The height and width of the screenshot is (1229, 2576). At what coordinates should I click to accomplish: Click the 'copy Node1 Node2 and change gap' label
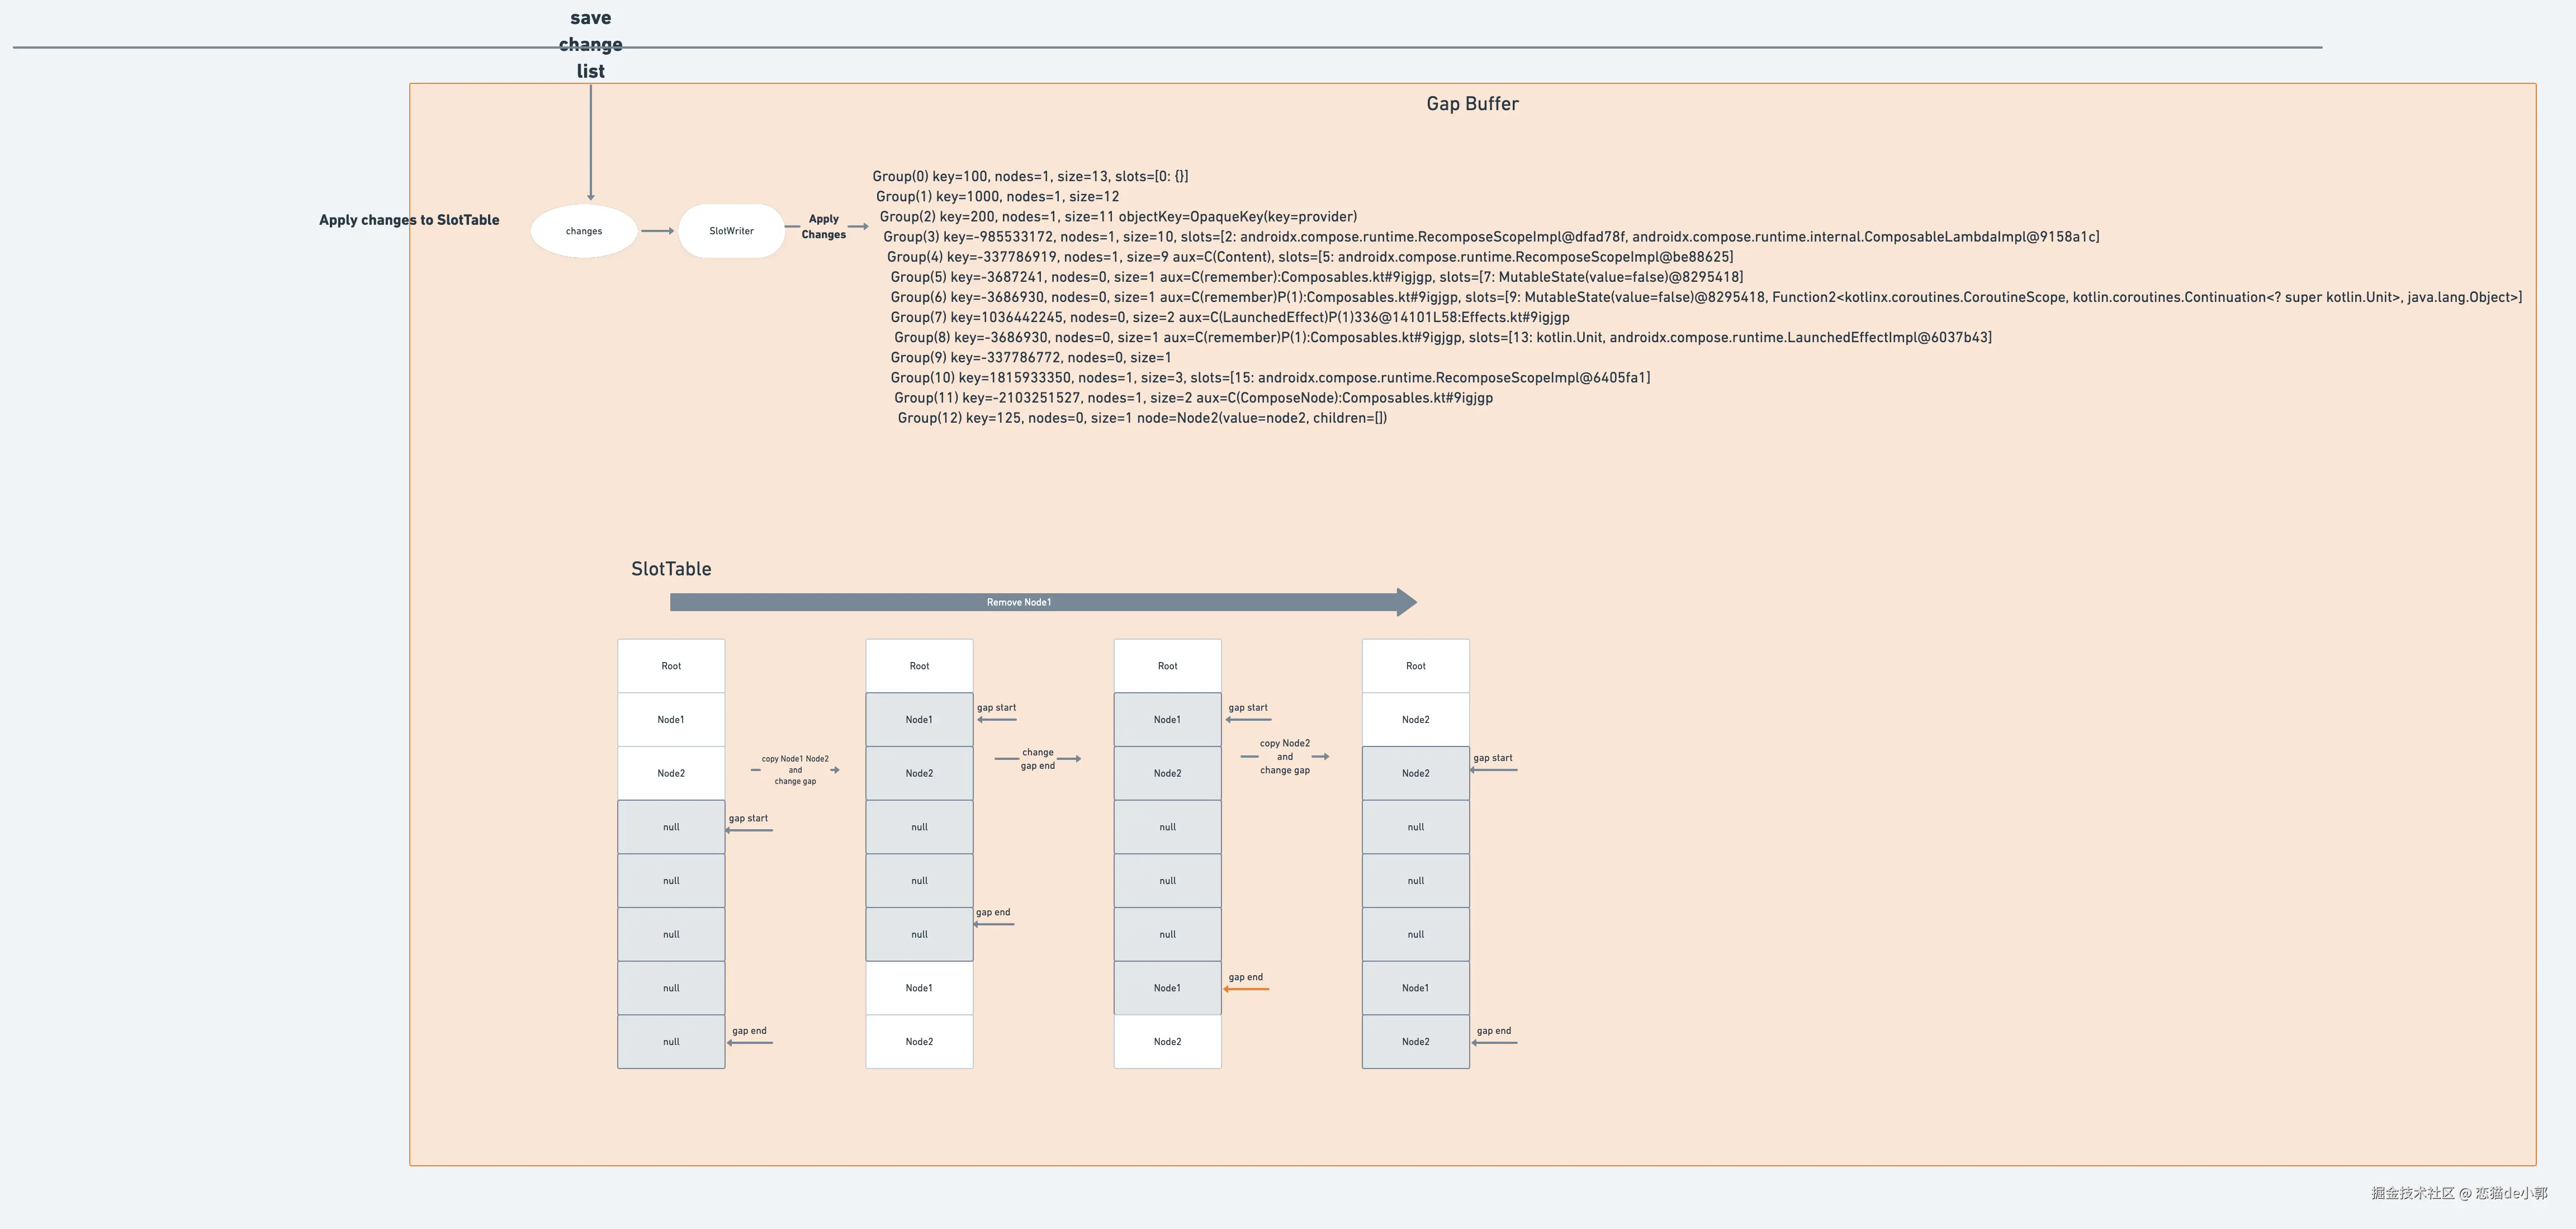(795, 770)
